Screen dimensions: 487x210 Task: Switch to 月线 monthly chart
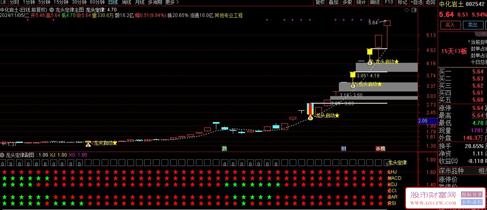140,2
